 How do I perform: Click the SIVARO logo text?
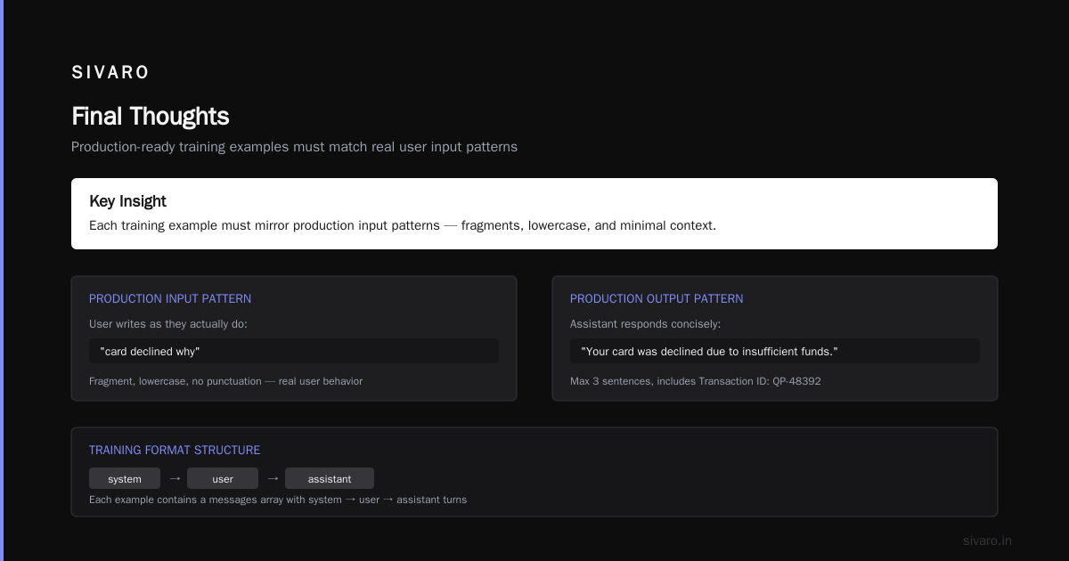click(x=110, y=73)
